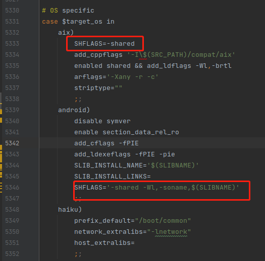This screenshot has width=265, height=261.
Task: Click 'add_cflags -fPIE' line
Action: 107,143
